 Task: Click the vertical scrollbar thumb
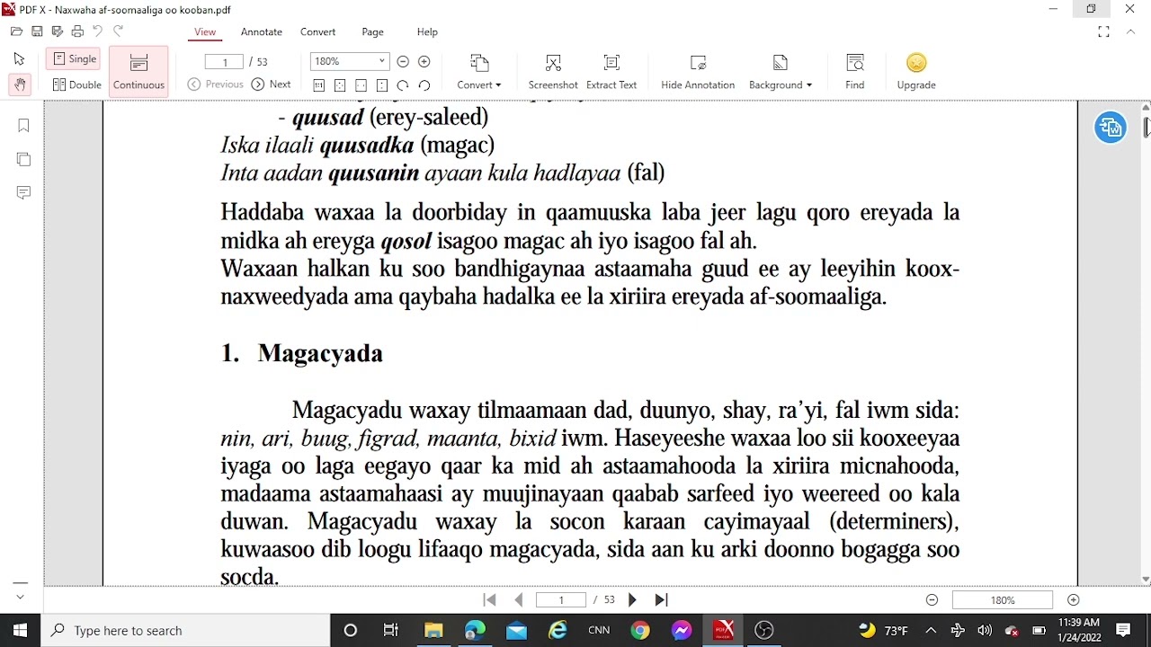[1146, 127]
